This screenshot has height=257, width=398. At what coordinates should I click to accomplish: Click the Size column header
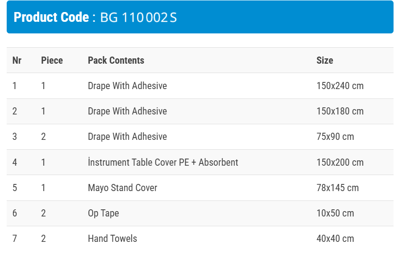pyautogui.click(x=324, y=60)
